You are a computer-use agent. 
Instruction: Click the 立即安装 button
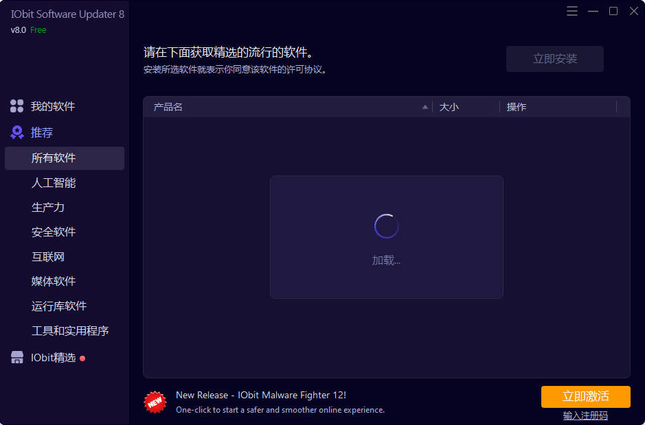point(555,59)
